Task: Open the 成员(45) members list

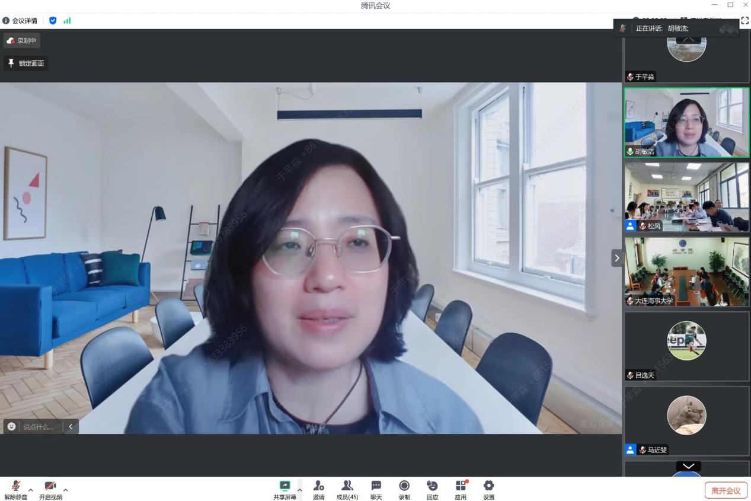Action: [x=347, y=490]
